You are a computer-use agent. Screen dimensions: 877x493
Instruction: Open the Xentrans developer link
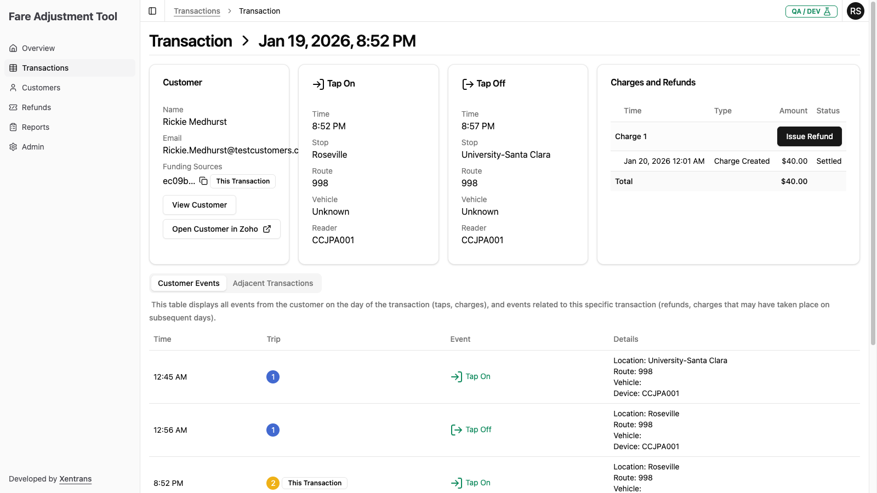(75, 479)
